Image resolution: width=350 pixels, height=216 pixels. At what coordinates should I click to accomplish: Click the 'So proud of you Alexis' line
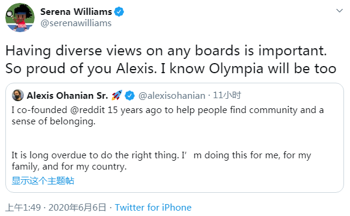click(171, 68)
